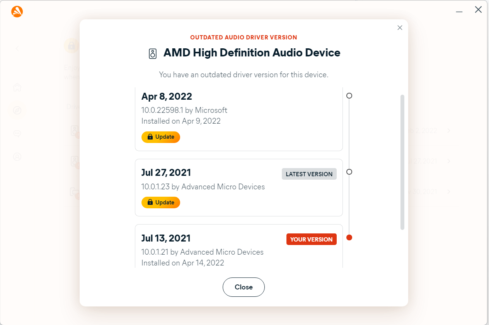Screen dimensions: 489x325
Task: Open the Home sidebar icon
Action: point(17,87)
